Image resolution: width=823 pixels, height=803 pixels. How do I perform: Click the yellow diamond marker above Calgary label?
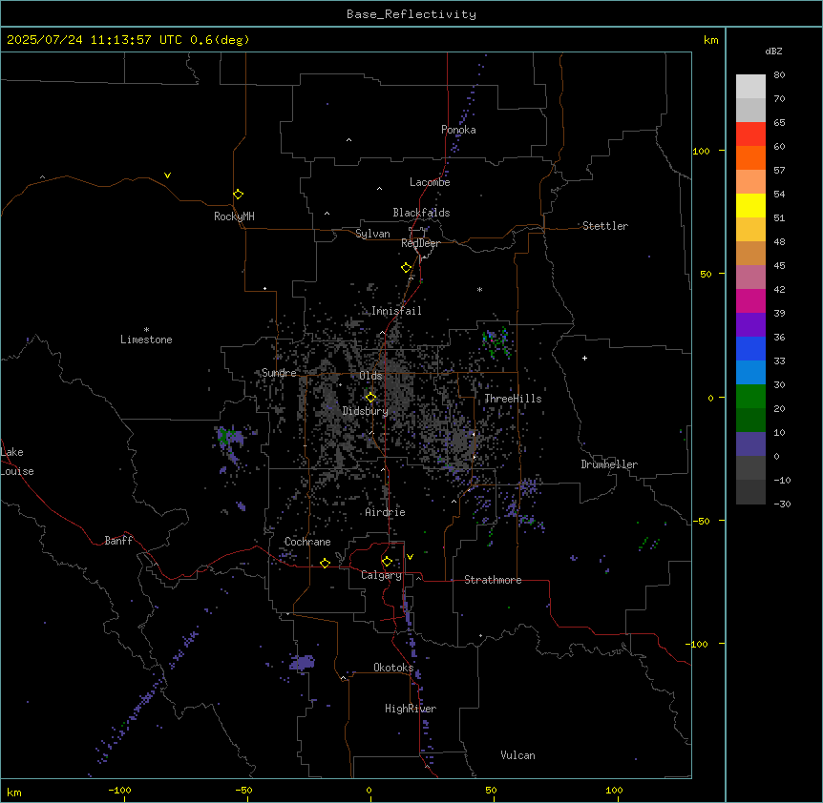pos(387,562)
